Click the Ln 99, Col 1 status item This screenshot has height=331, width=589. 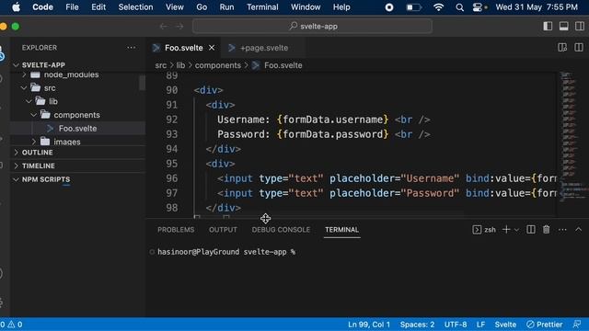point(369,325)
